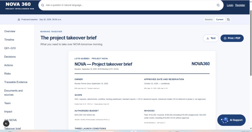Open the Login link
This screenshot has width=252, height=132.
click(x=230, y=5)
